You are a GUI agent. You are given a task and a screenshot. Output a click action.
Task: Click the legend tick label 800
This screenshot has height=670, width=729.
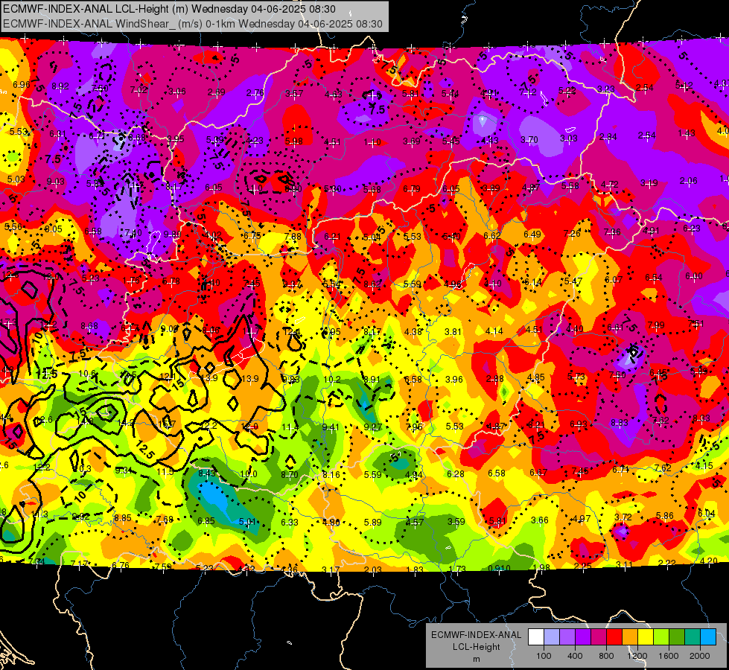pyautogui.click(x=606, y=656)
